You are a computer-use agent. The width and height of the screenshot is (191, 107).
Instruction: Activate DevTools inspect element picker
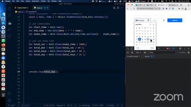coord(128,48)
